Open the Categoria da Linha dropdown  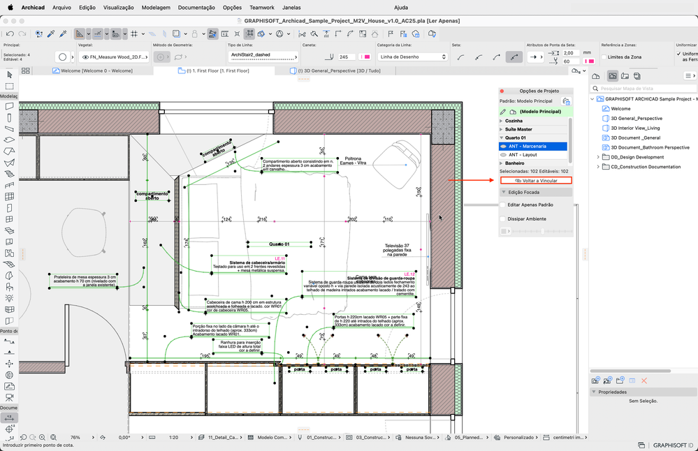(x=412, y=57)
